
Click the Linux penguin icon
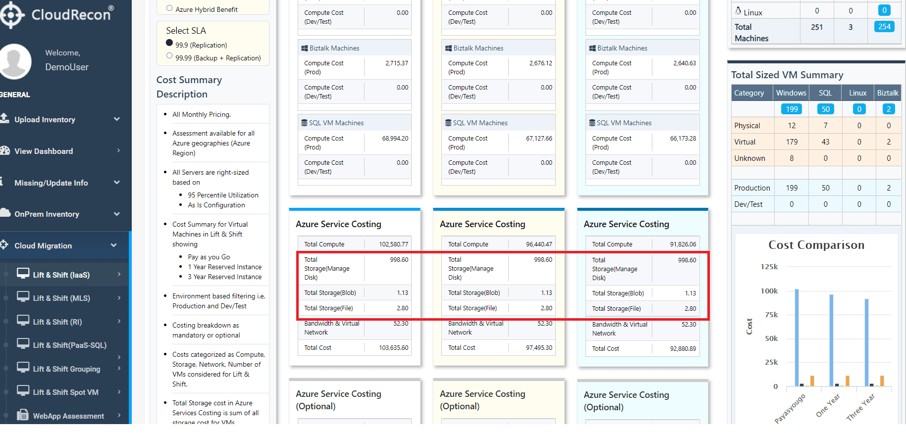[x=738, y=11]
